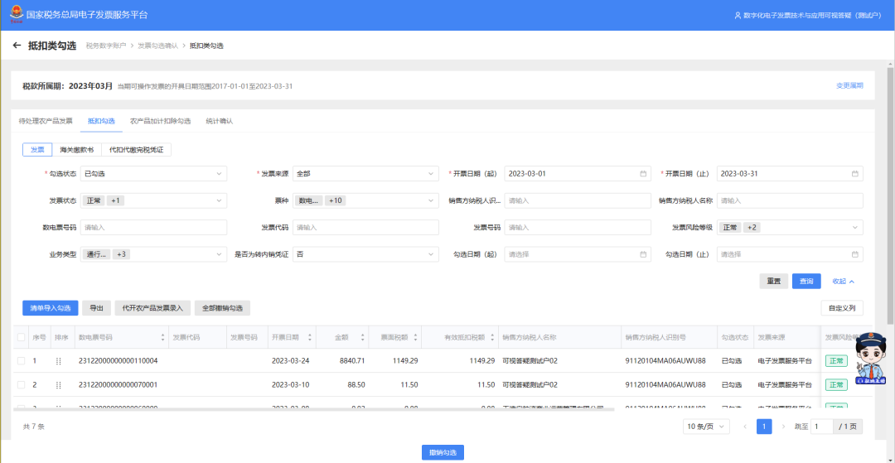The height and width of the screenshot is (463, 895).
Task: Open 票种 dropdown
Action: 366,200
